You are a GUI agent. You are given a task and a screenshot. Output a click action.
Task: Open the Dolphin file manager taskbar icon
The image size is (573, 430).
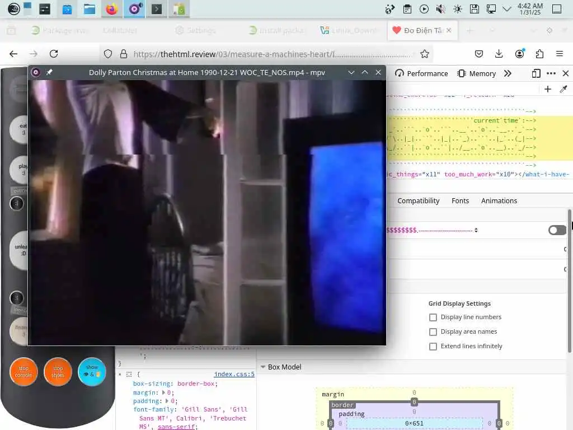click(x=89, y=9)
